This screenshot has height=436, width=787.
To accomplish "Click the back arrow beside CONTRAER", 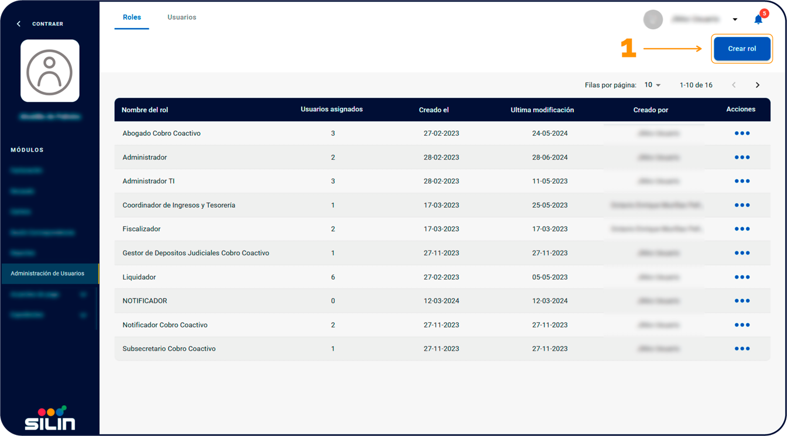I will coord(19,24).
